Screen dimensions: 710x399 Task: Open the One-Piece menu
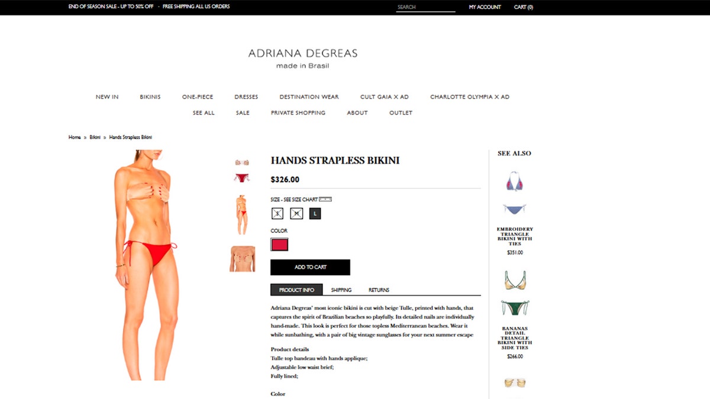(198, 97)
